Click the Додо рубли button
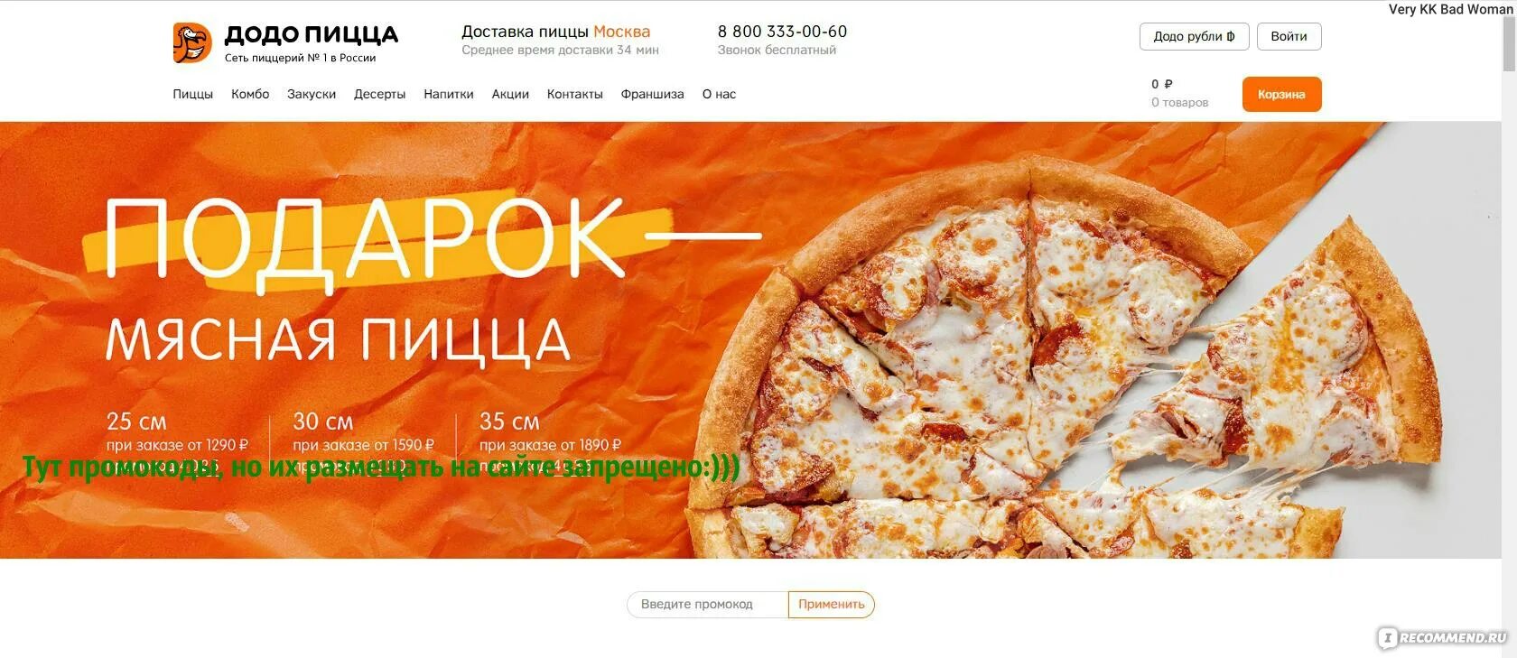This screenshot has width=1517, height=658. pos(1194,36)
